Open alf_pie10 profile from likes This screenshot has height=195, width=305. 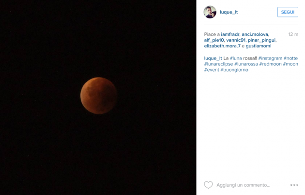214,40
